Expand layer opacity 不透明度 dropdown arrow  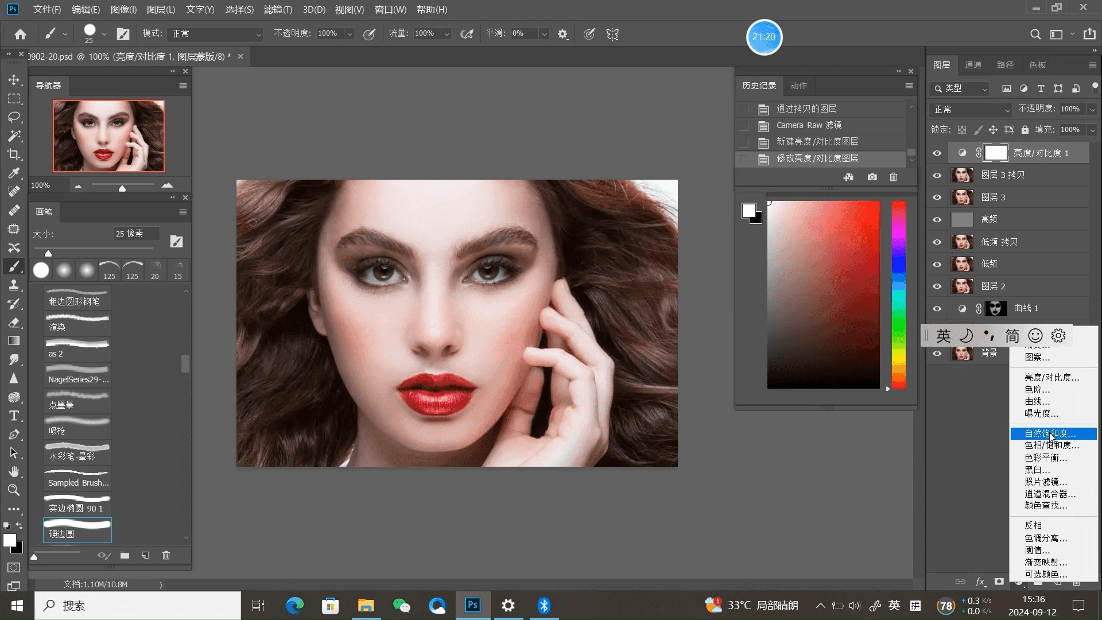(x=1092, y=109)
